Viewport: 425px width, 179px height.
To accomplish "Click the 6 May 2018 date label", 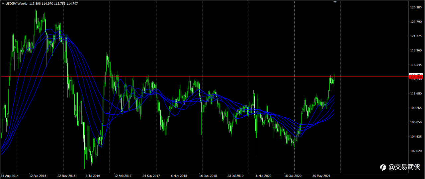I will click(179, 176).
